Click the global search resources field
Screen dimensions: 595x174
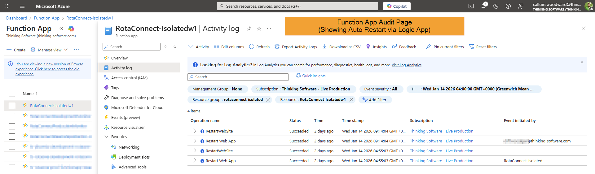(297, 6)
